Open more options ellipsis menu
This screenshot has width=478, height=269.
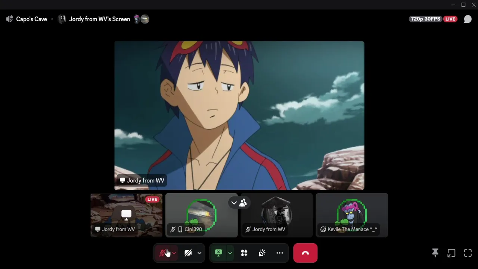280,253
